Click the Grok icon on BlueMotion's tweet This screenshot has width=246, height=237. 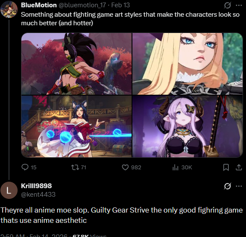click(227, 6)
